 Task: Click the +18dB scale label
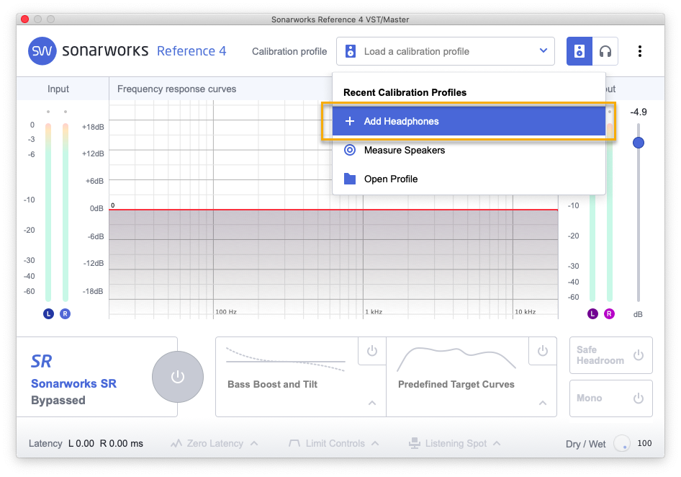pos(93,127)
